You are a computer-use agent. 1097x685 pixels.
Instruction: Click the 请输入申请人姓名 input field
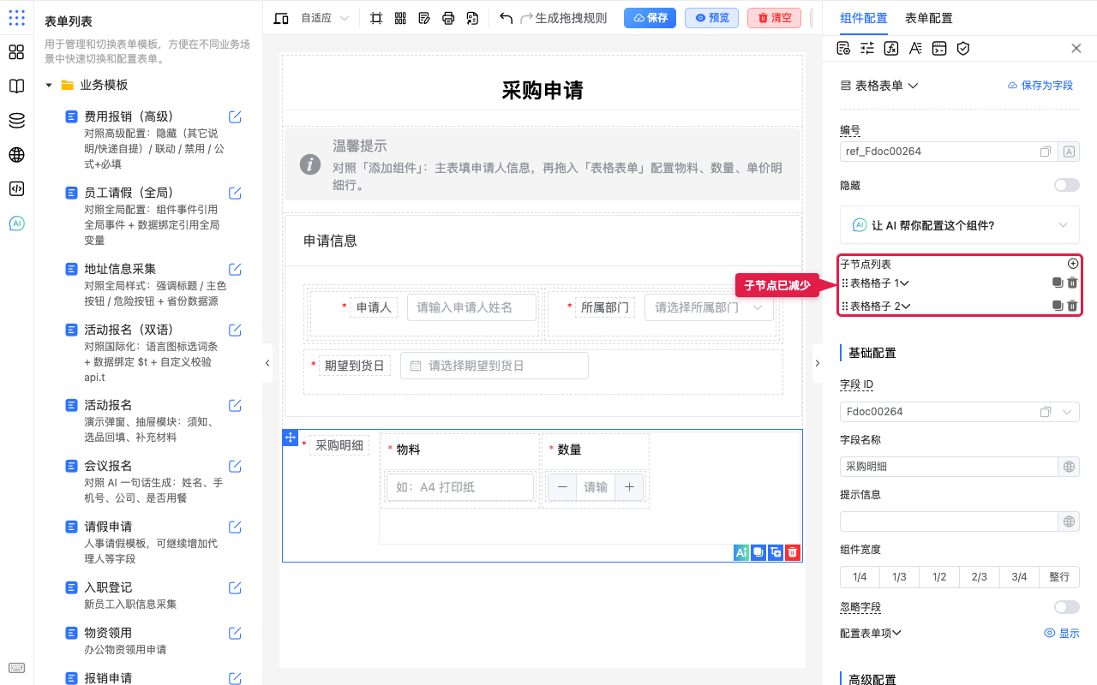click(x=471, y=307)
